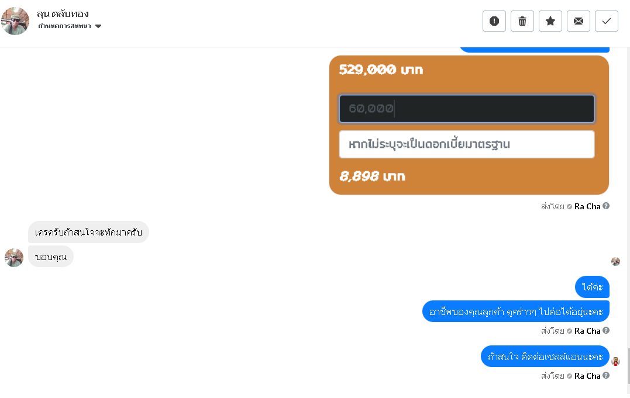Open the assign conversation label under the contact name
This screenshot has width=630, height=398.
click(64, 26)
